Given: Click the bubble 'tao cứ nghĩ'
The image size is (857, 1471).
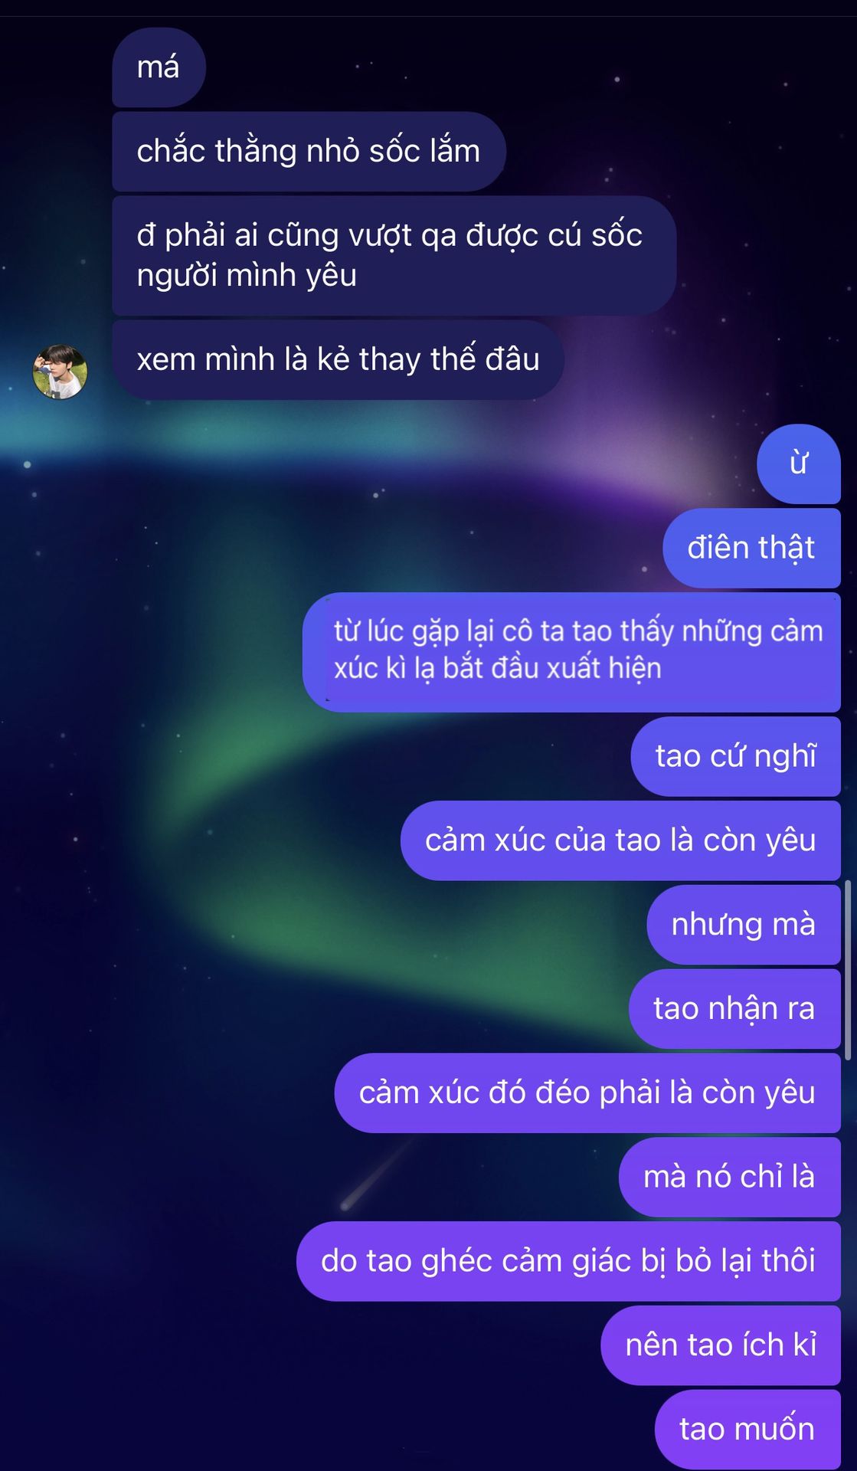Looking at the screenshot, I should (x=735, y=756).
